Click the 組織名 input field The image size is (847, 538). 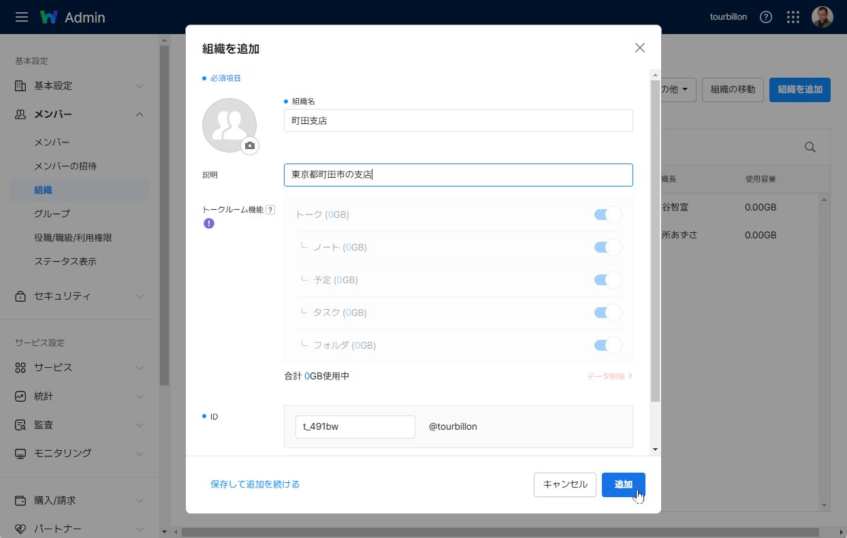pyautogui.click(x=458, y=121)
